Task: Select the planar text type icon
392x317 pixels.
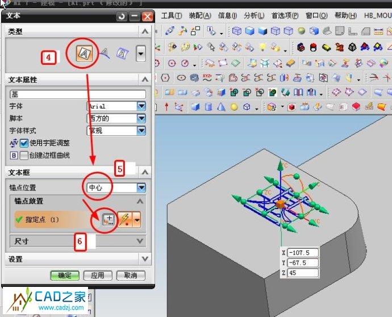Action: point(85,53)
